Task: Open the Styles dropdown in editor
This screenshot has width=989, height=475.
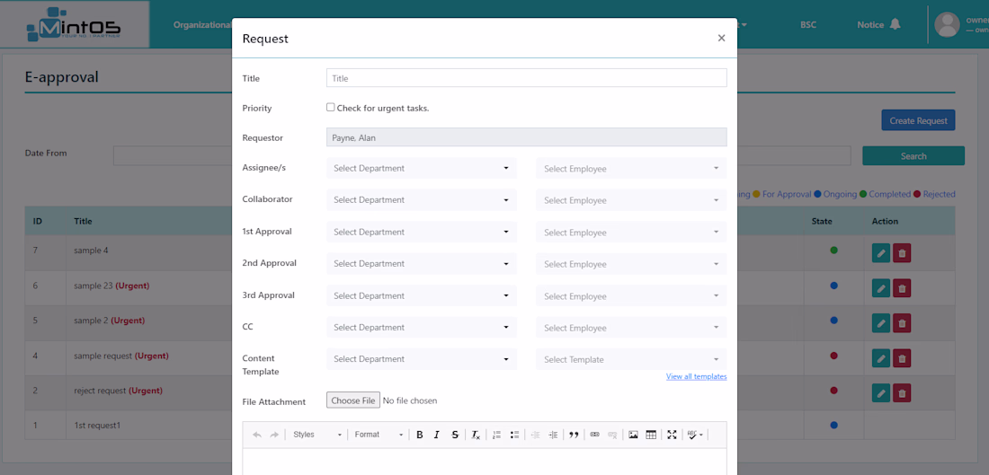Action: coord(317,435)
